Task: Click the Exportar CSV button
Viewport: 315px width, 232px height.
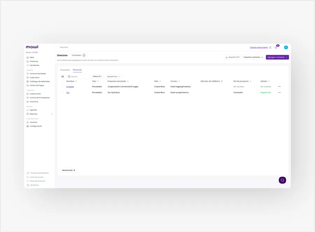Action: click(x=232, y=57)
